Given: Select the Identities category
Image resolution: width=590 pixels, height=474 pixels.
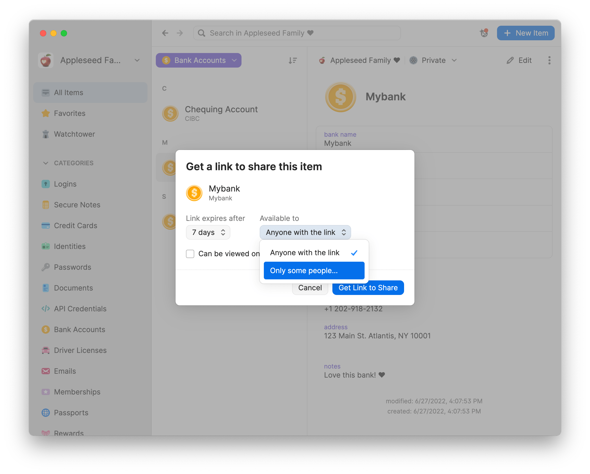Looking at the screenshot, I should [90, 246].
